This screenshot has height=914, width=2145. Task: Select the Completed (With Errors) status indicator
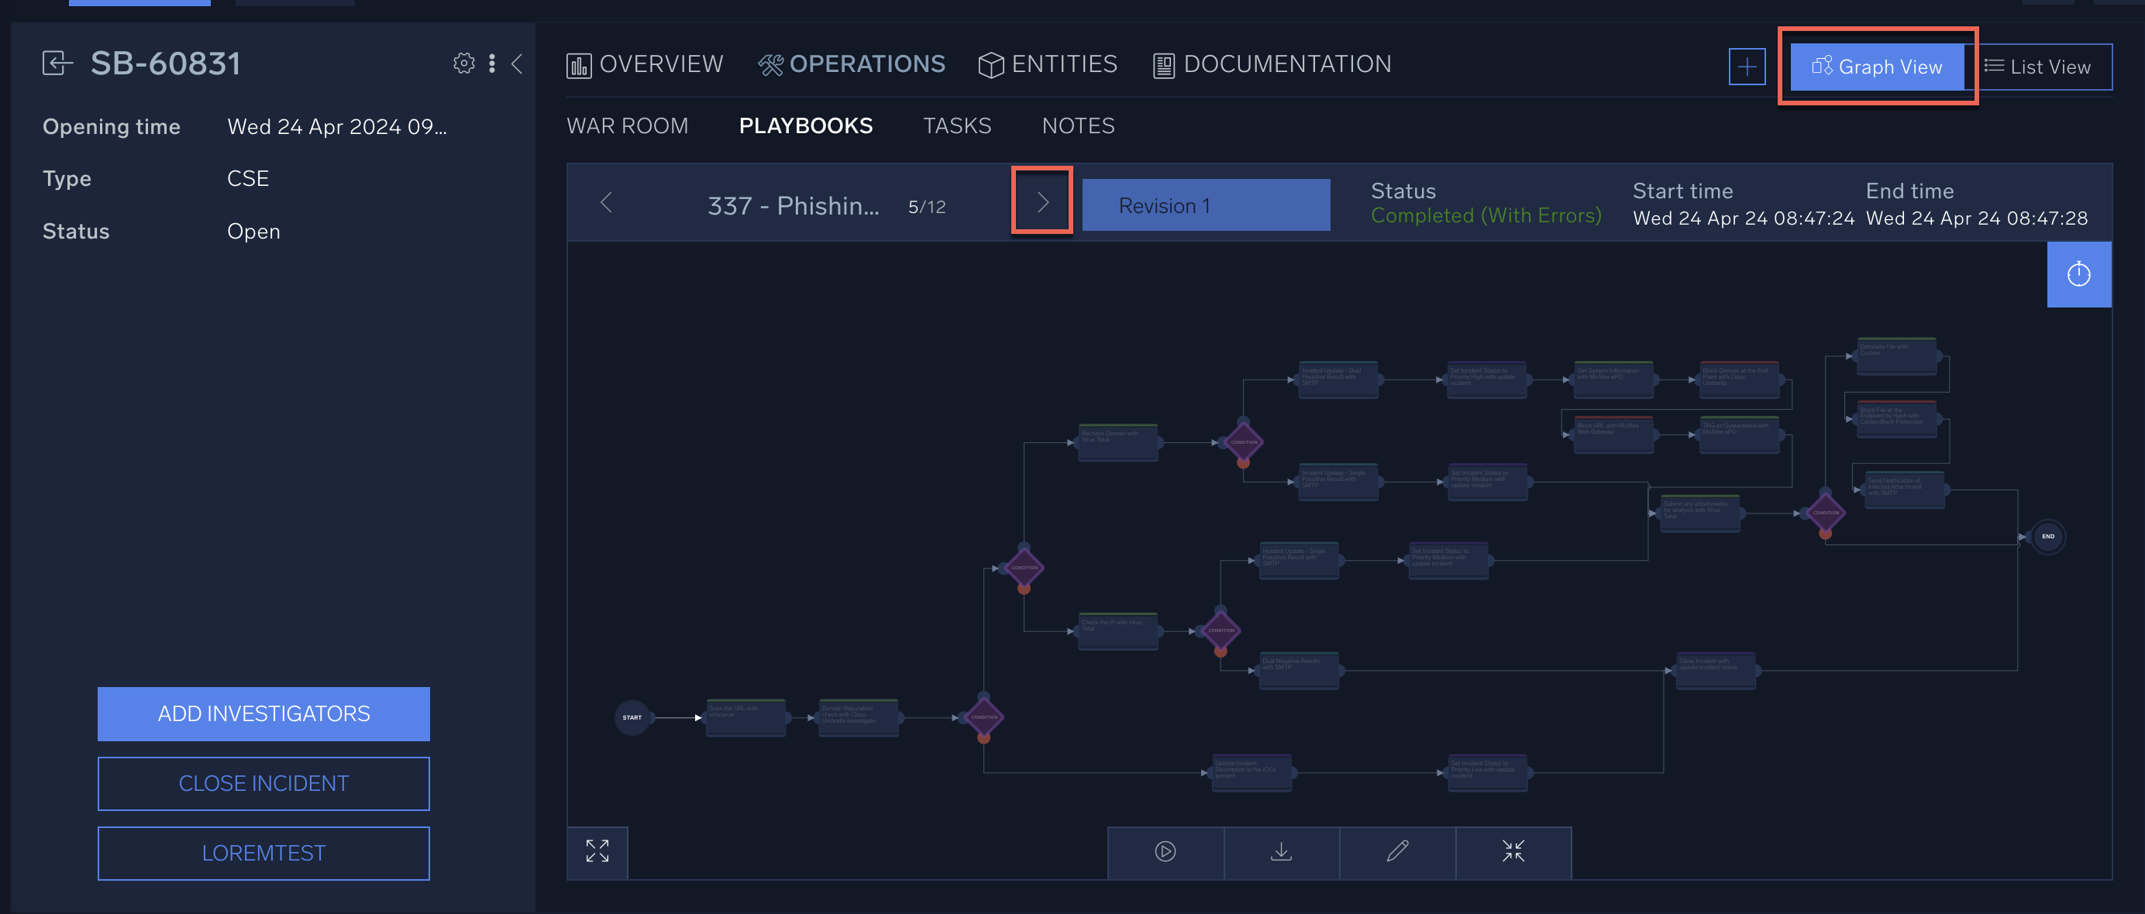click(x=1486, y=215)
